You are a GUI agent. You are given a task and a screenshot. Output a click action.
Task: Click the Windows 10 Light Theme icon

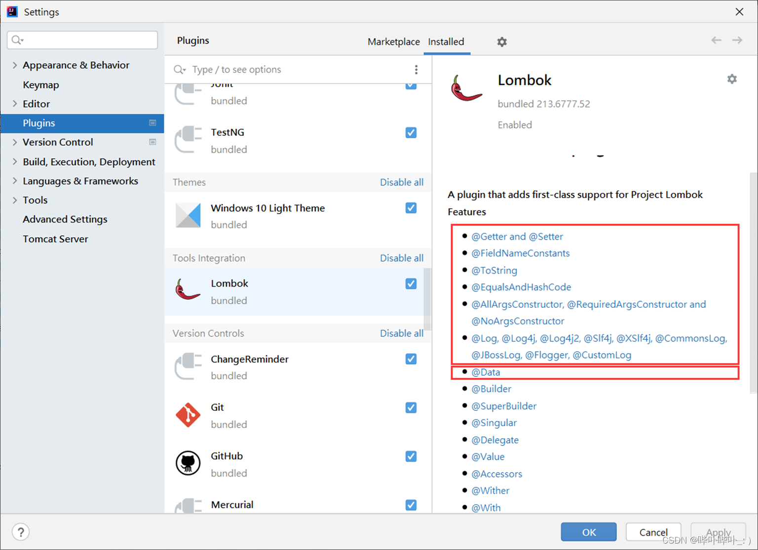(188, 215)
